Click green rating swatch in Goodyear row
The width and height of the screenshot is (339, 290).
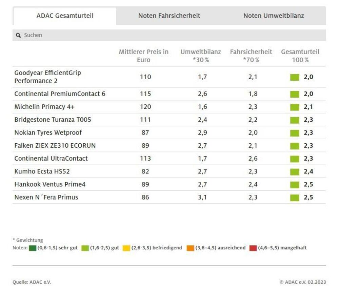pyautogui.click(x=295, y=77)
